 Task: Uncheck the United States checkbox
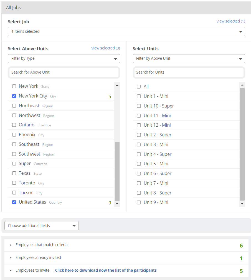pos(14,202)
